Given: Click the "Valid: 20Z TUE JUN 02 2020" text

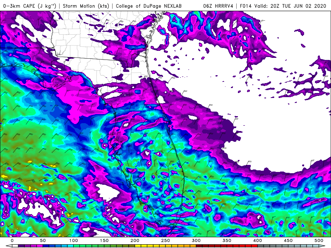Looking at the screenshot, I should point(290,6).
